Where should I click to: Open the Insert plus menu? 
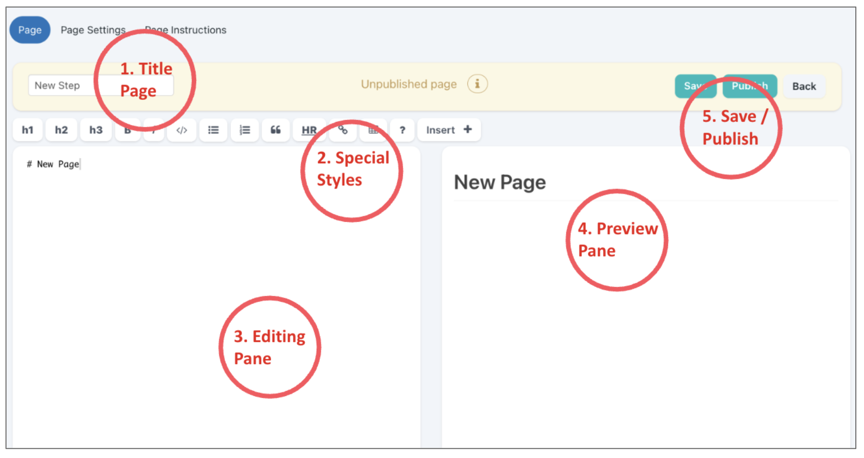click(449, 130)
